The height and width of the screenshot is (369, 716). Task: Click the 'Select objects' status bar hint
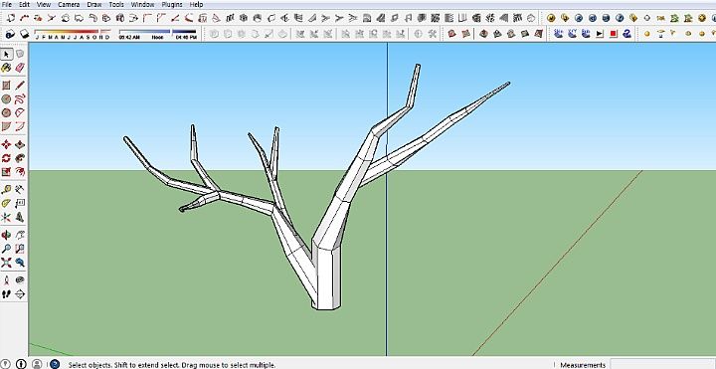172,365
